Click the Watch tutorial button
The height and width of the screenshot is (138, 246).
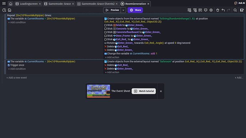pyautogui.click(x=144, y=91)
